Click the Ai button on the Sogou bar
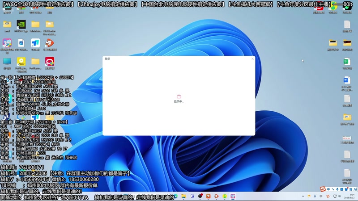The image size is (358, 201). click(x=355, y=189)
